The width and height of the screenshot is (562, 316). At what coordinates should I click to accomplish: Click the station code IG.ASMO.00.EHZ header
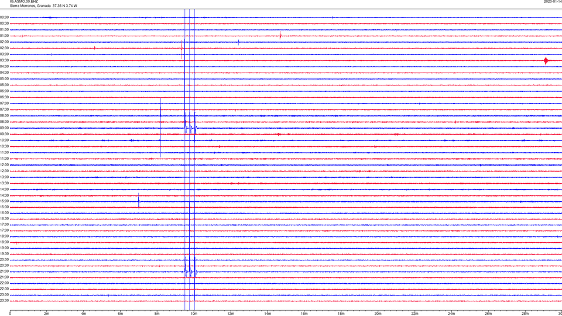(x=23, y=1)
